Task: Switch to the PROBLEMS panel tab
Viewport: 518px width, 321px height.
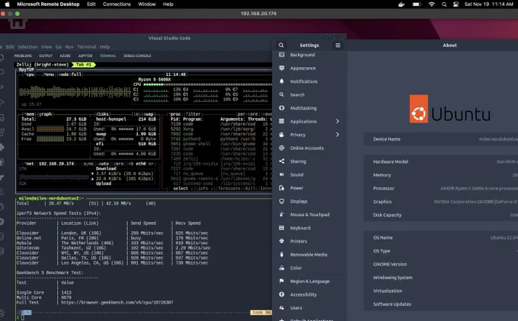Action: pos(23,56)
